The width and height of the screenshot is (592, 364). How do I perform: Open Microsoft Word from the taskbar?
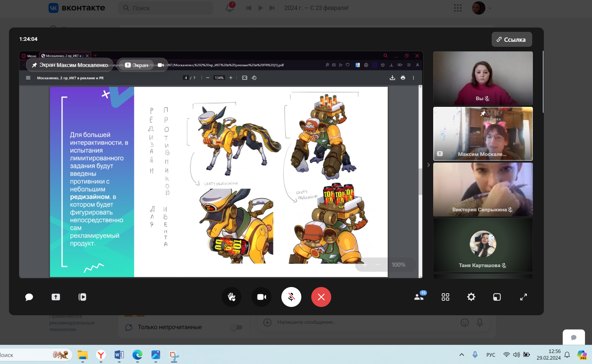119,355
